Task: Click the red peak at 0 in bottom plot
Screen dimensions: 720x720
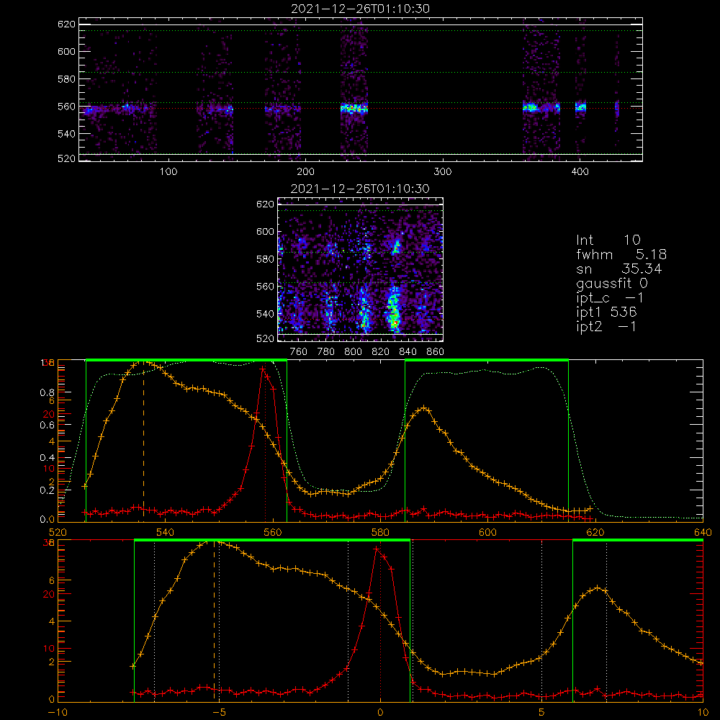Action: [x=377, y=549]
